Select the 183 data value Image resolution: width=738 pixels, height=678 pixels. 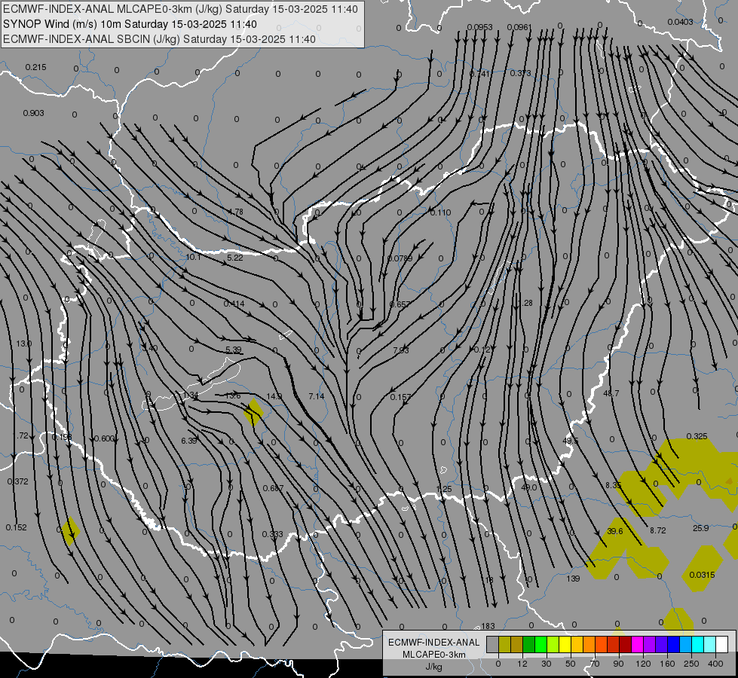click(488, 626)
